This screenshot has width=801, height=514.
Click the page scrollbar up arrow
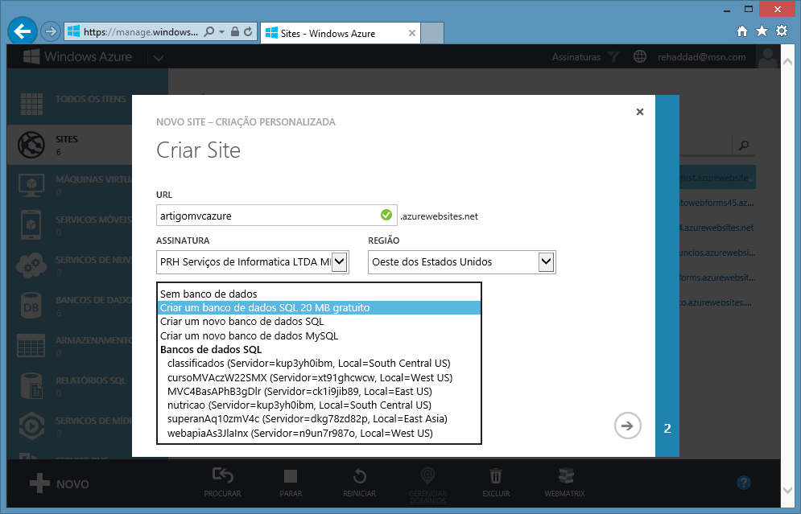click(788, 62)
